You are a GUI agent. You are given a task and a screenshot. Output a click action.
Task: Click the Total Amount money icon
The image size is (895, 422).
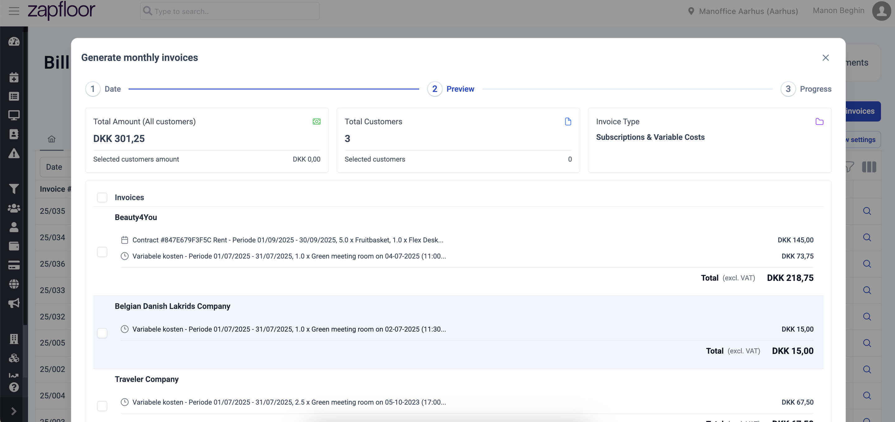pyautogui.click(x=316, y=122)
